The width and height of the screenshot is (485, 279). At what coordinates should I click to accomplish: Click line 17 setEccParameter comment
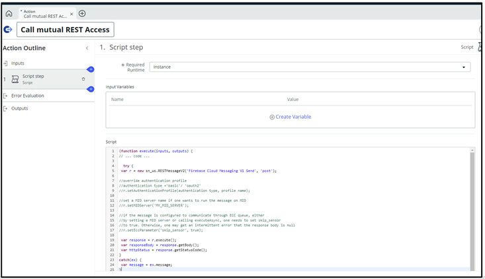pos(161,230)
